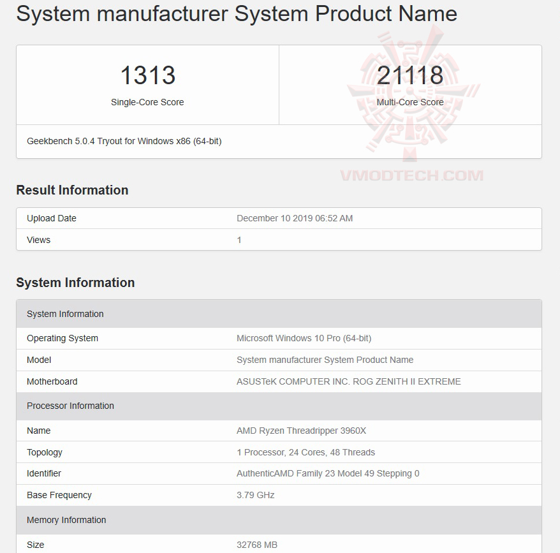Click the Base Frequency label
The image size is (560, 553).
(x=59, y=495)
